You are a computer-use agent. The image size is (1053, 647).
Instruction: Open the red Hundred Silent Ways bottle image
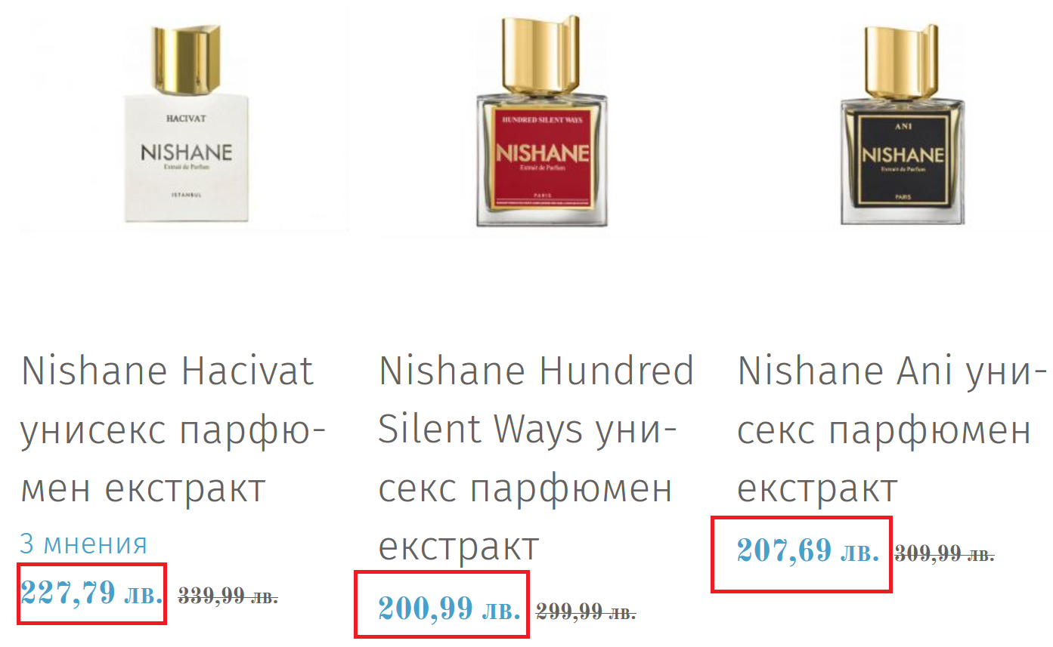(542, 159)
